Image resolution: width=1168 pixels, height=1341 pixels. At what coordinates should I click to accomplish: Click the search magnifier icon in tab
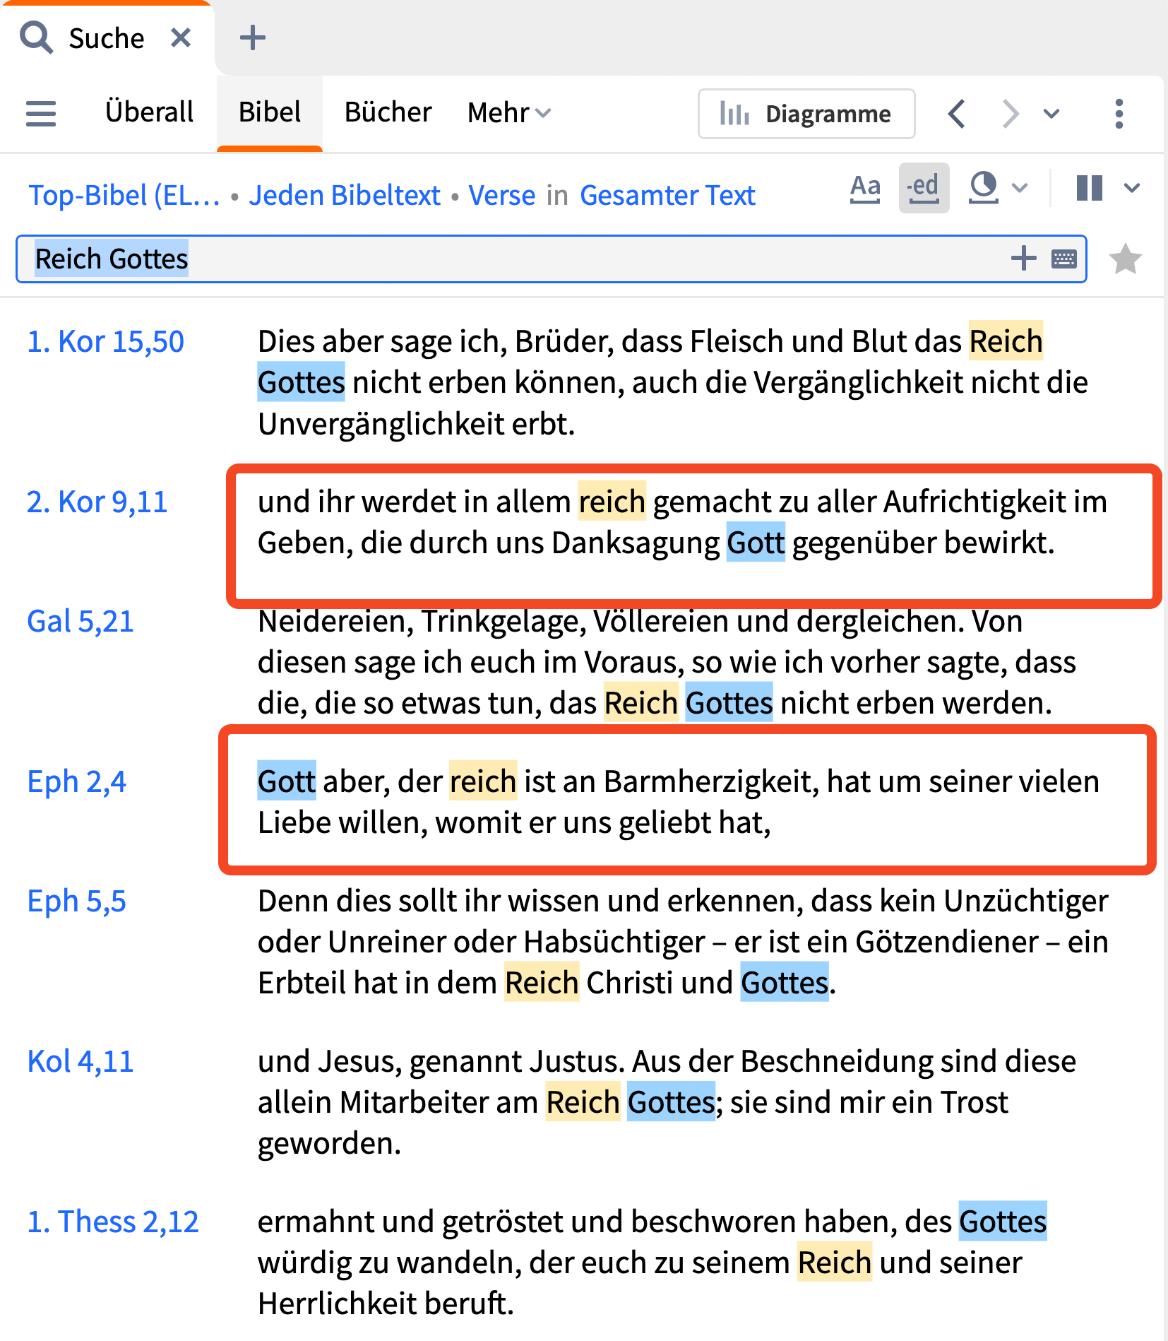point(36,37)
